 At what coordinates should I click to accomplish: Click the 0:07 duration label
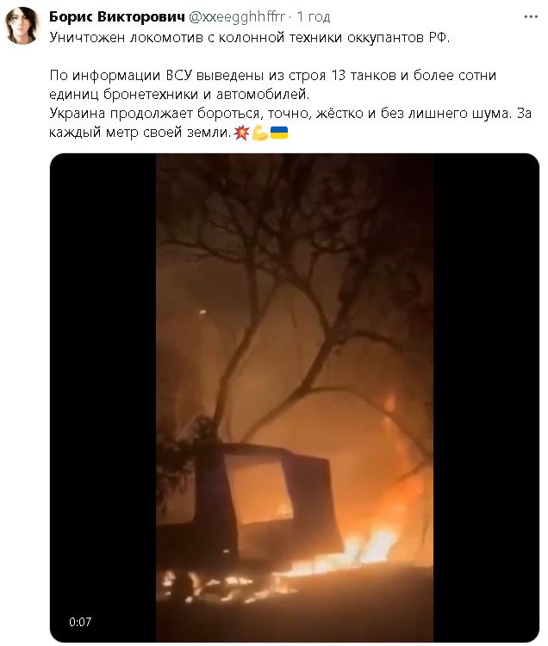coord(80,622)
